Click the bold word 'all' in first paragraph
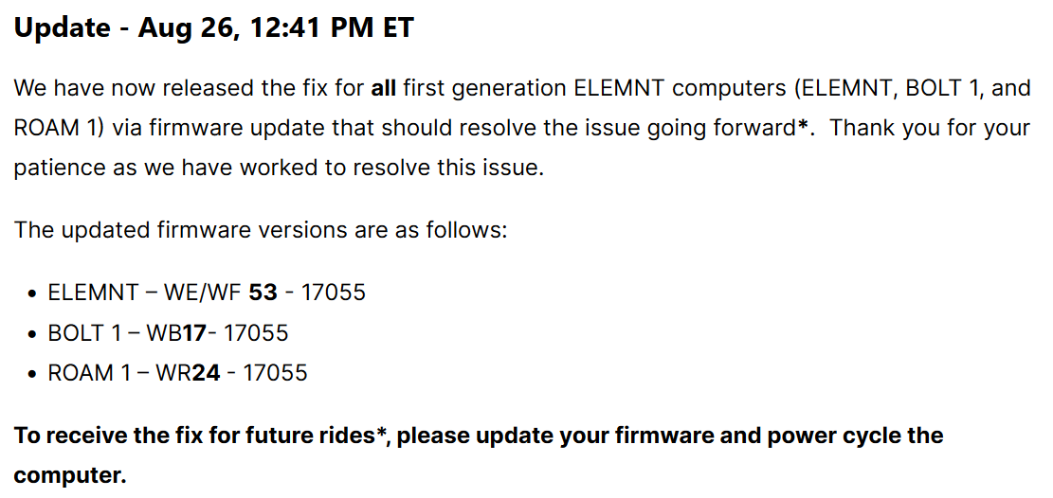Image resolution: width=1053 pixels, height=498 pixels. 384,88
